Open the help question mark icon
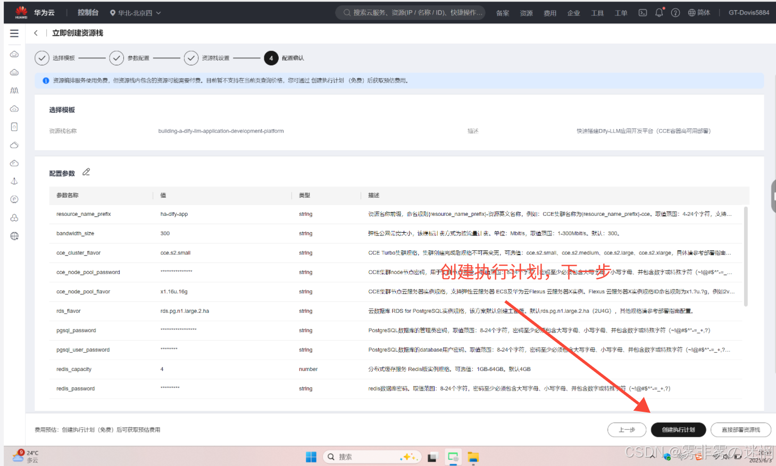The image size is (776, 466). pos(675,13)
